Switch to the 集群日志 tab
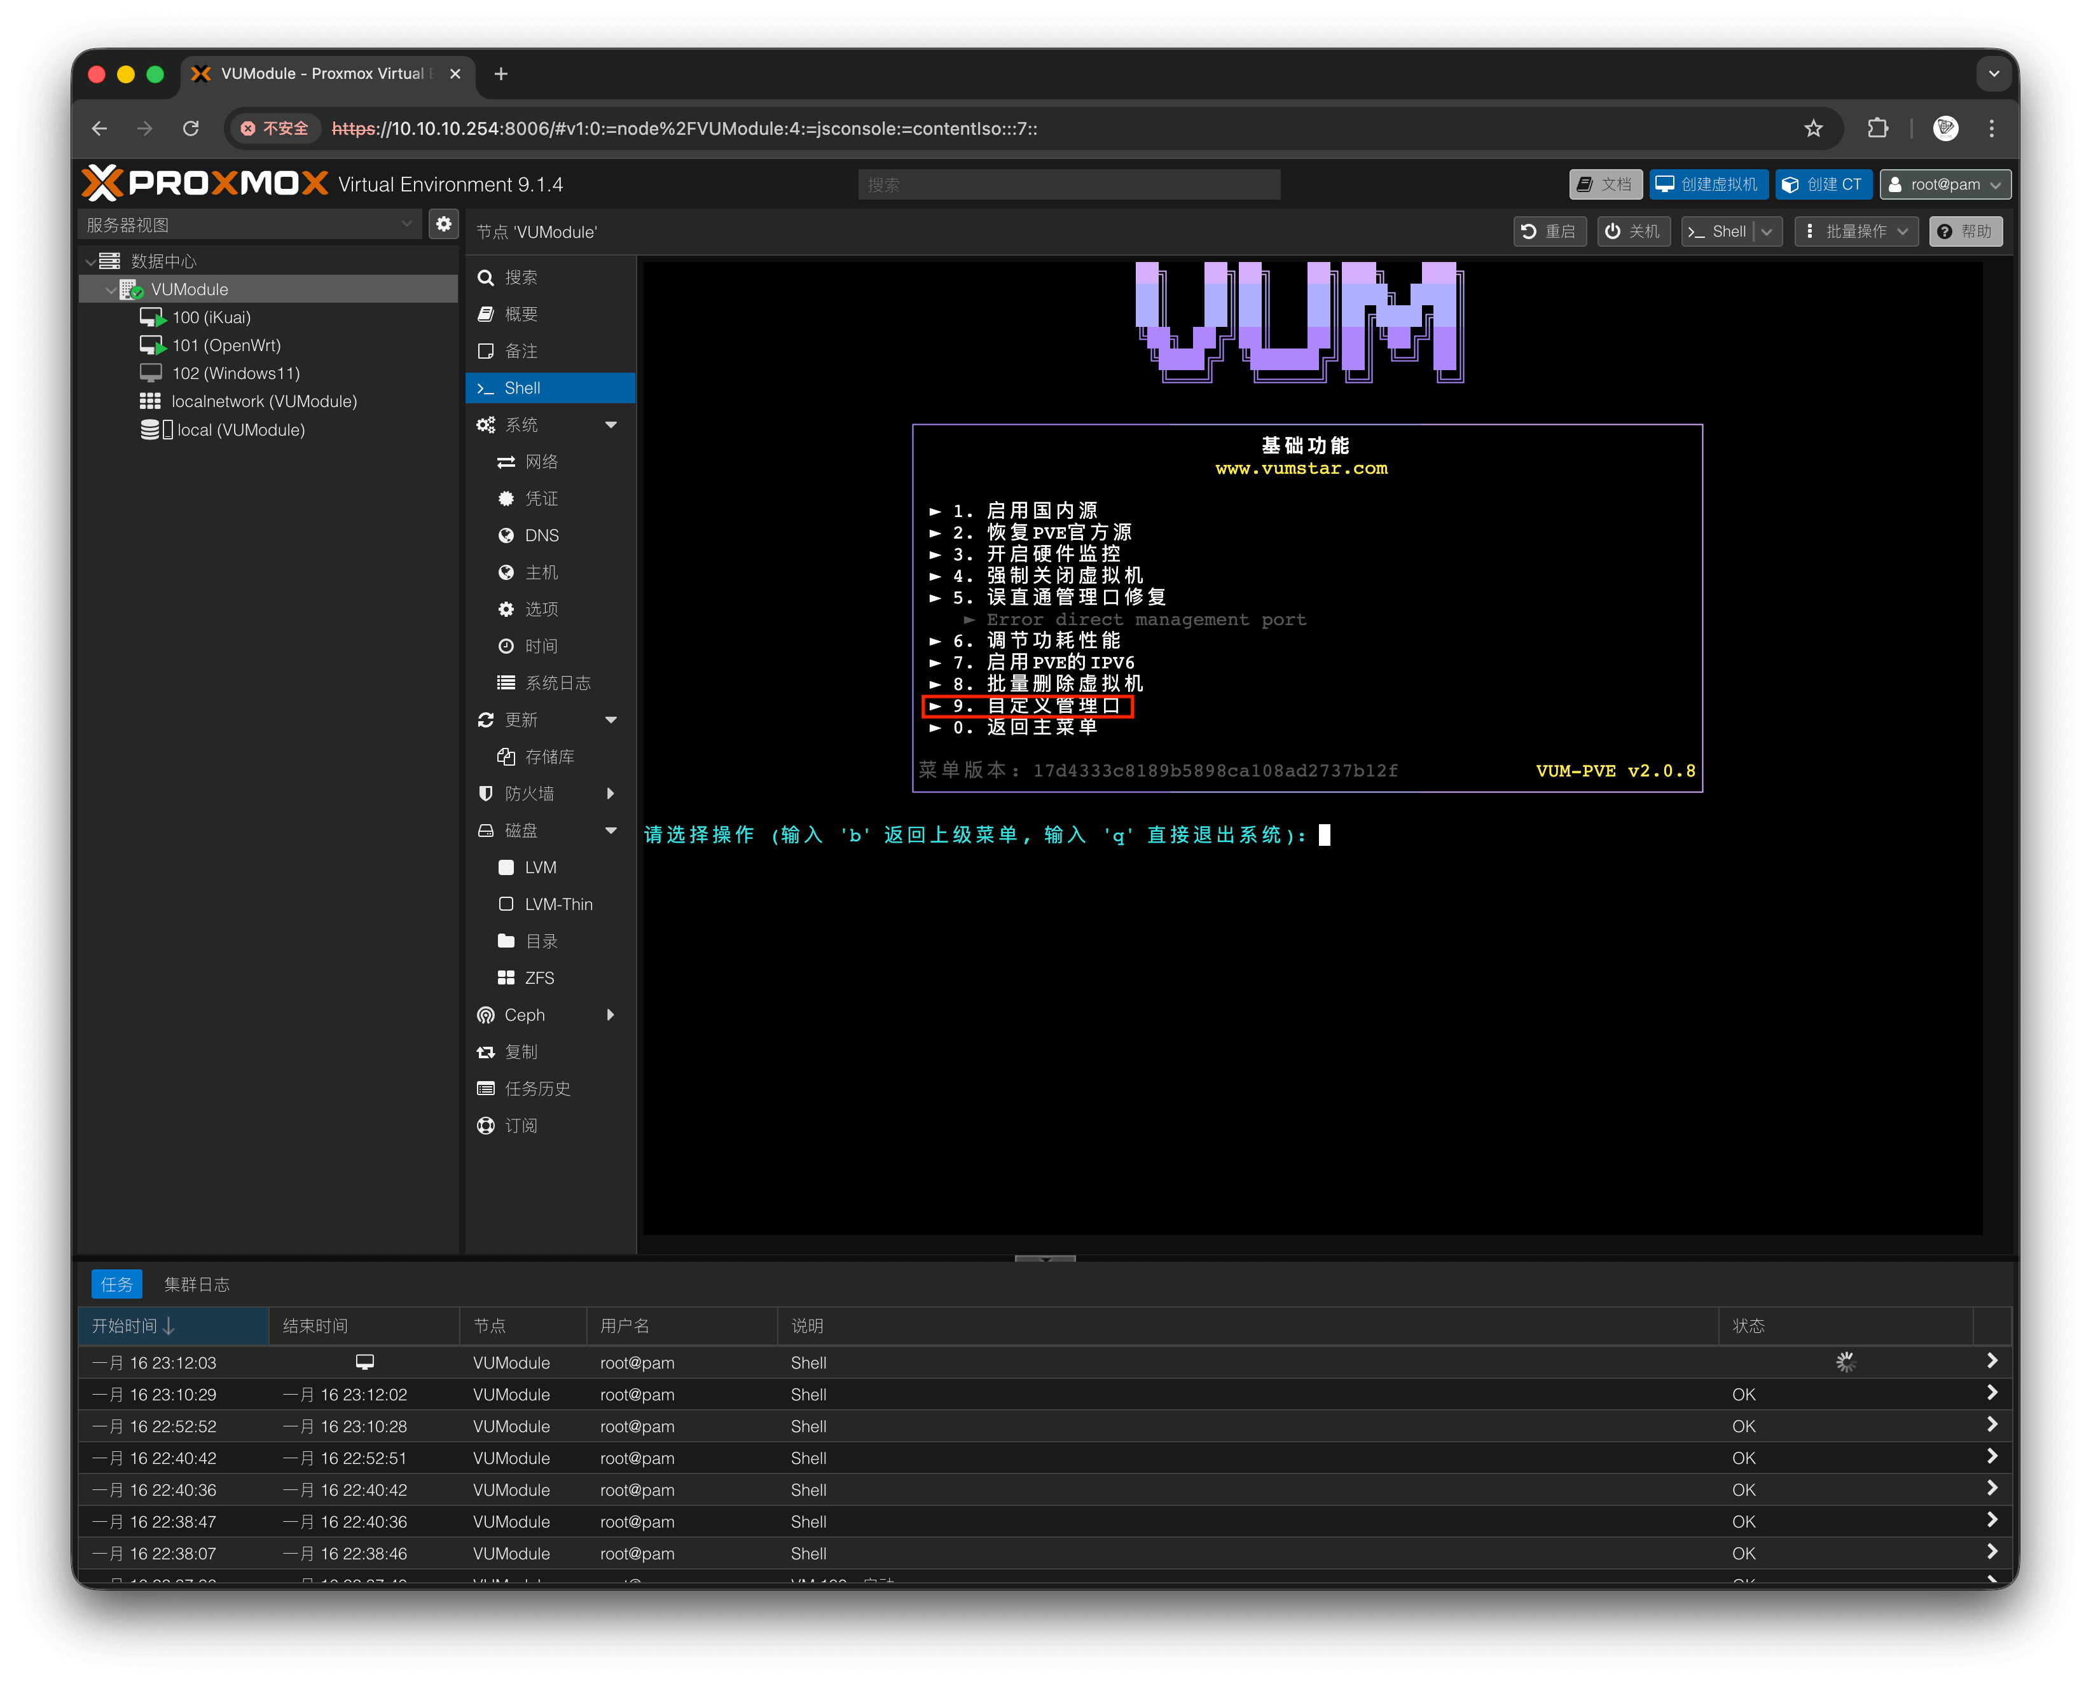 [x=198, y=1283]
